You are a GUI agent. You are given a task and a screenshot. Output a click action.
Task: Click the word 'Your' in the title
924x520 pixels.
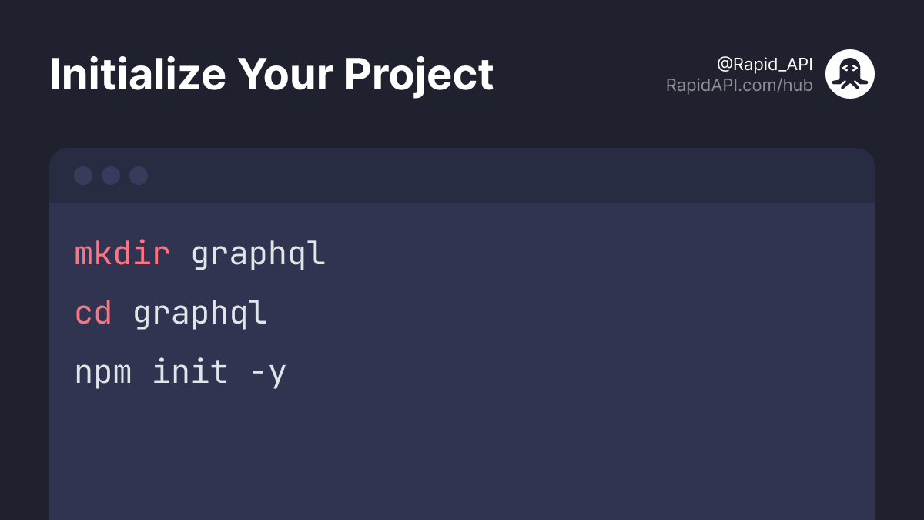point(285,74)
